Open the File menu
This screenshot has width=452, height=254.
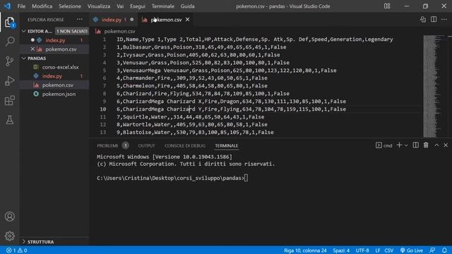[21, 6]
